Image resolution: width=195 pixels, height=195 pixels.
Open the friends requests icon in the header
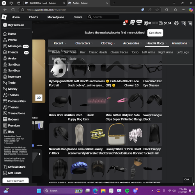click(132, 23)
